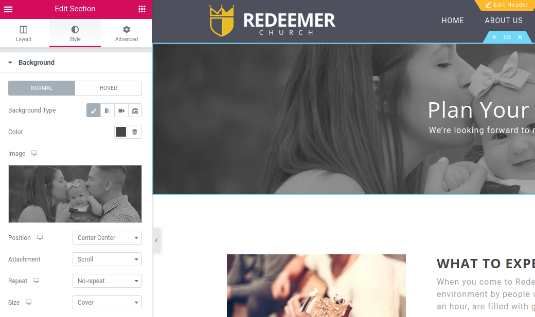The image size is (535, 317).
Task: Click the add section plus icon
Action: pos(494,37)
